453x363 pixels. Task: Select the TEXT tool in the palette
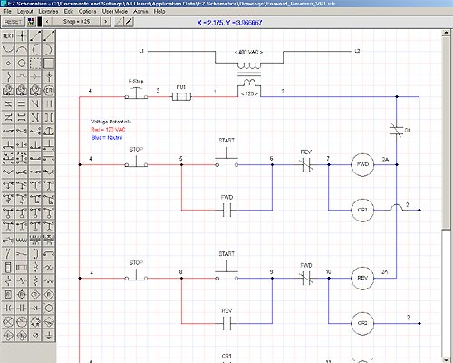coord(8,36)
